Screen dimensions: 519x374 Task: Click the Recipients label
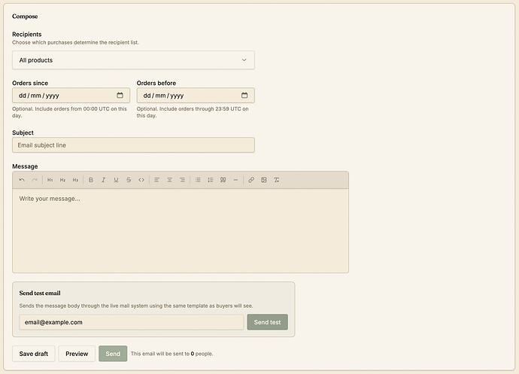click(27, 34)
